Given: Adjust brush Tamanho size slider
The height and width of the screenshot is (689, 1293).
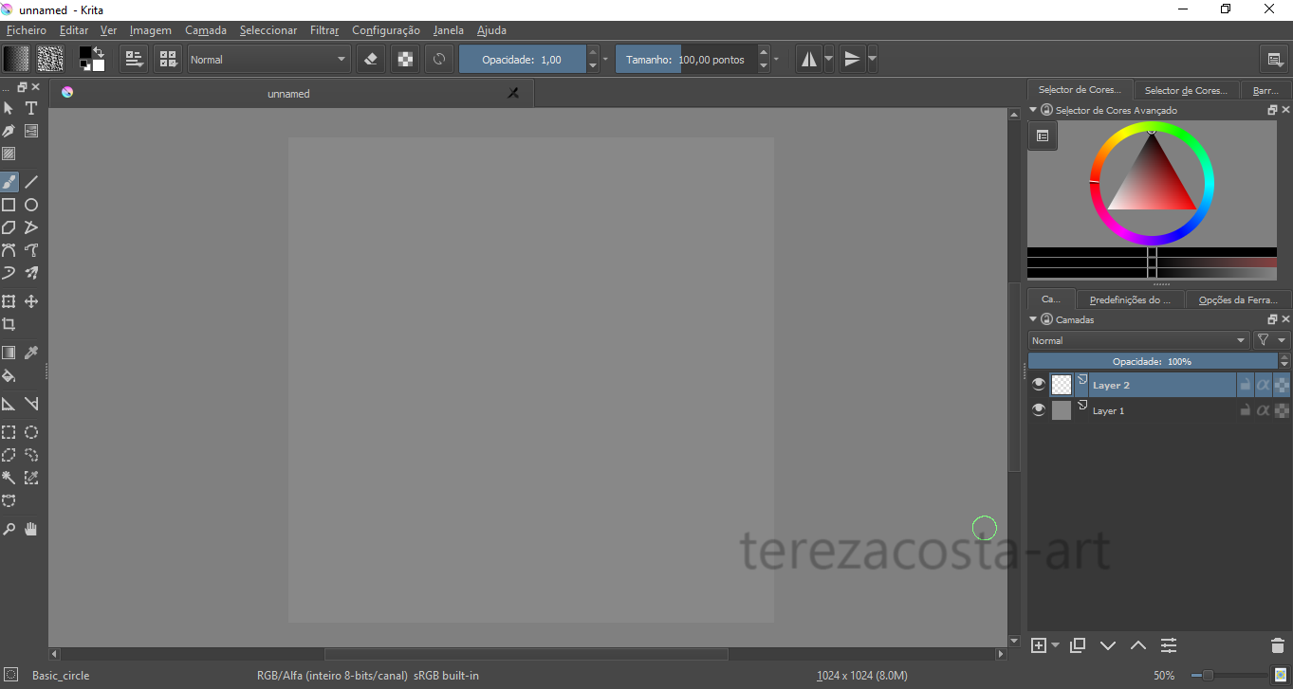Looking at the screenshot, I should pyautogui.click(x=686, y=59).
